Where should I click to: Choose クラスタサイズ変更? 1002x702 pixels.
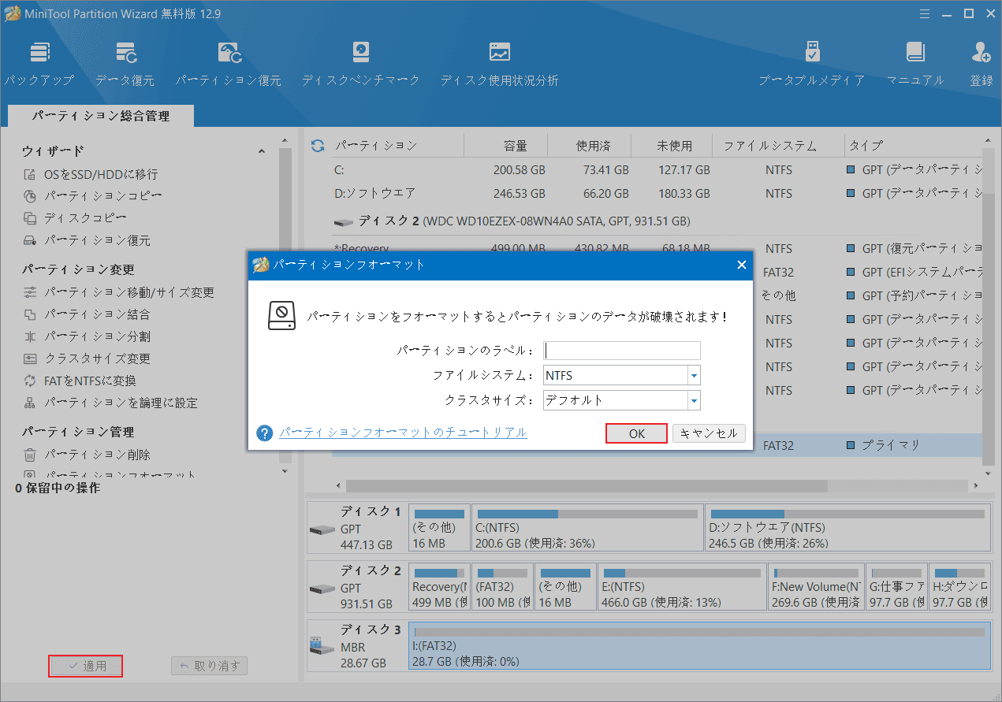[x=87, y=358]
